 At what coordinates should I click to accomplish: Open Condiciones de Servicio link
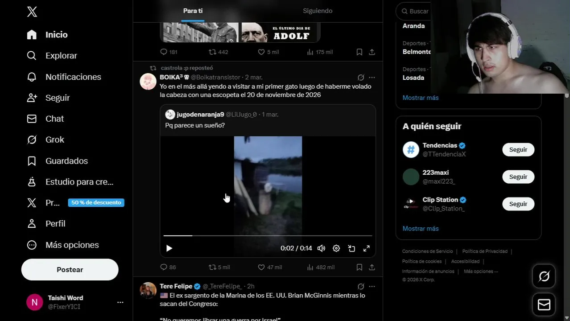click(x=427, y=251)
